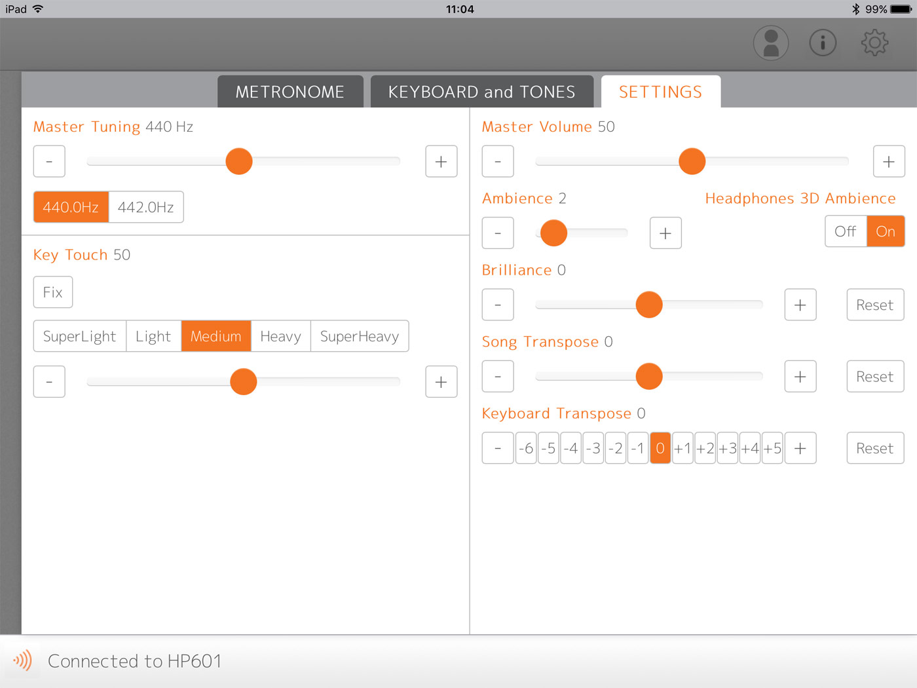The height and width of the screenshot is (688, 917).
Task: Click the Ambience slider handle
Action: pos(554,233)
